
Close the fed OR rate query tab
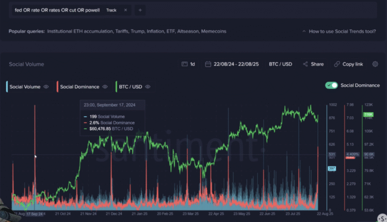point(126,10)
